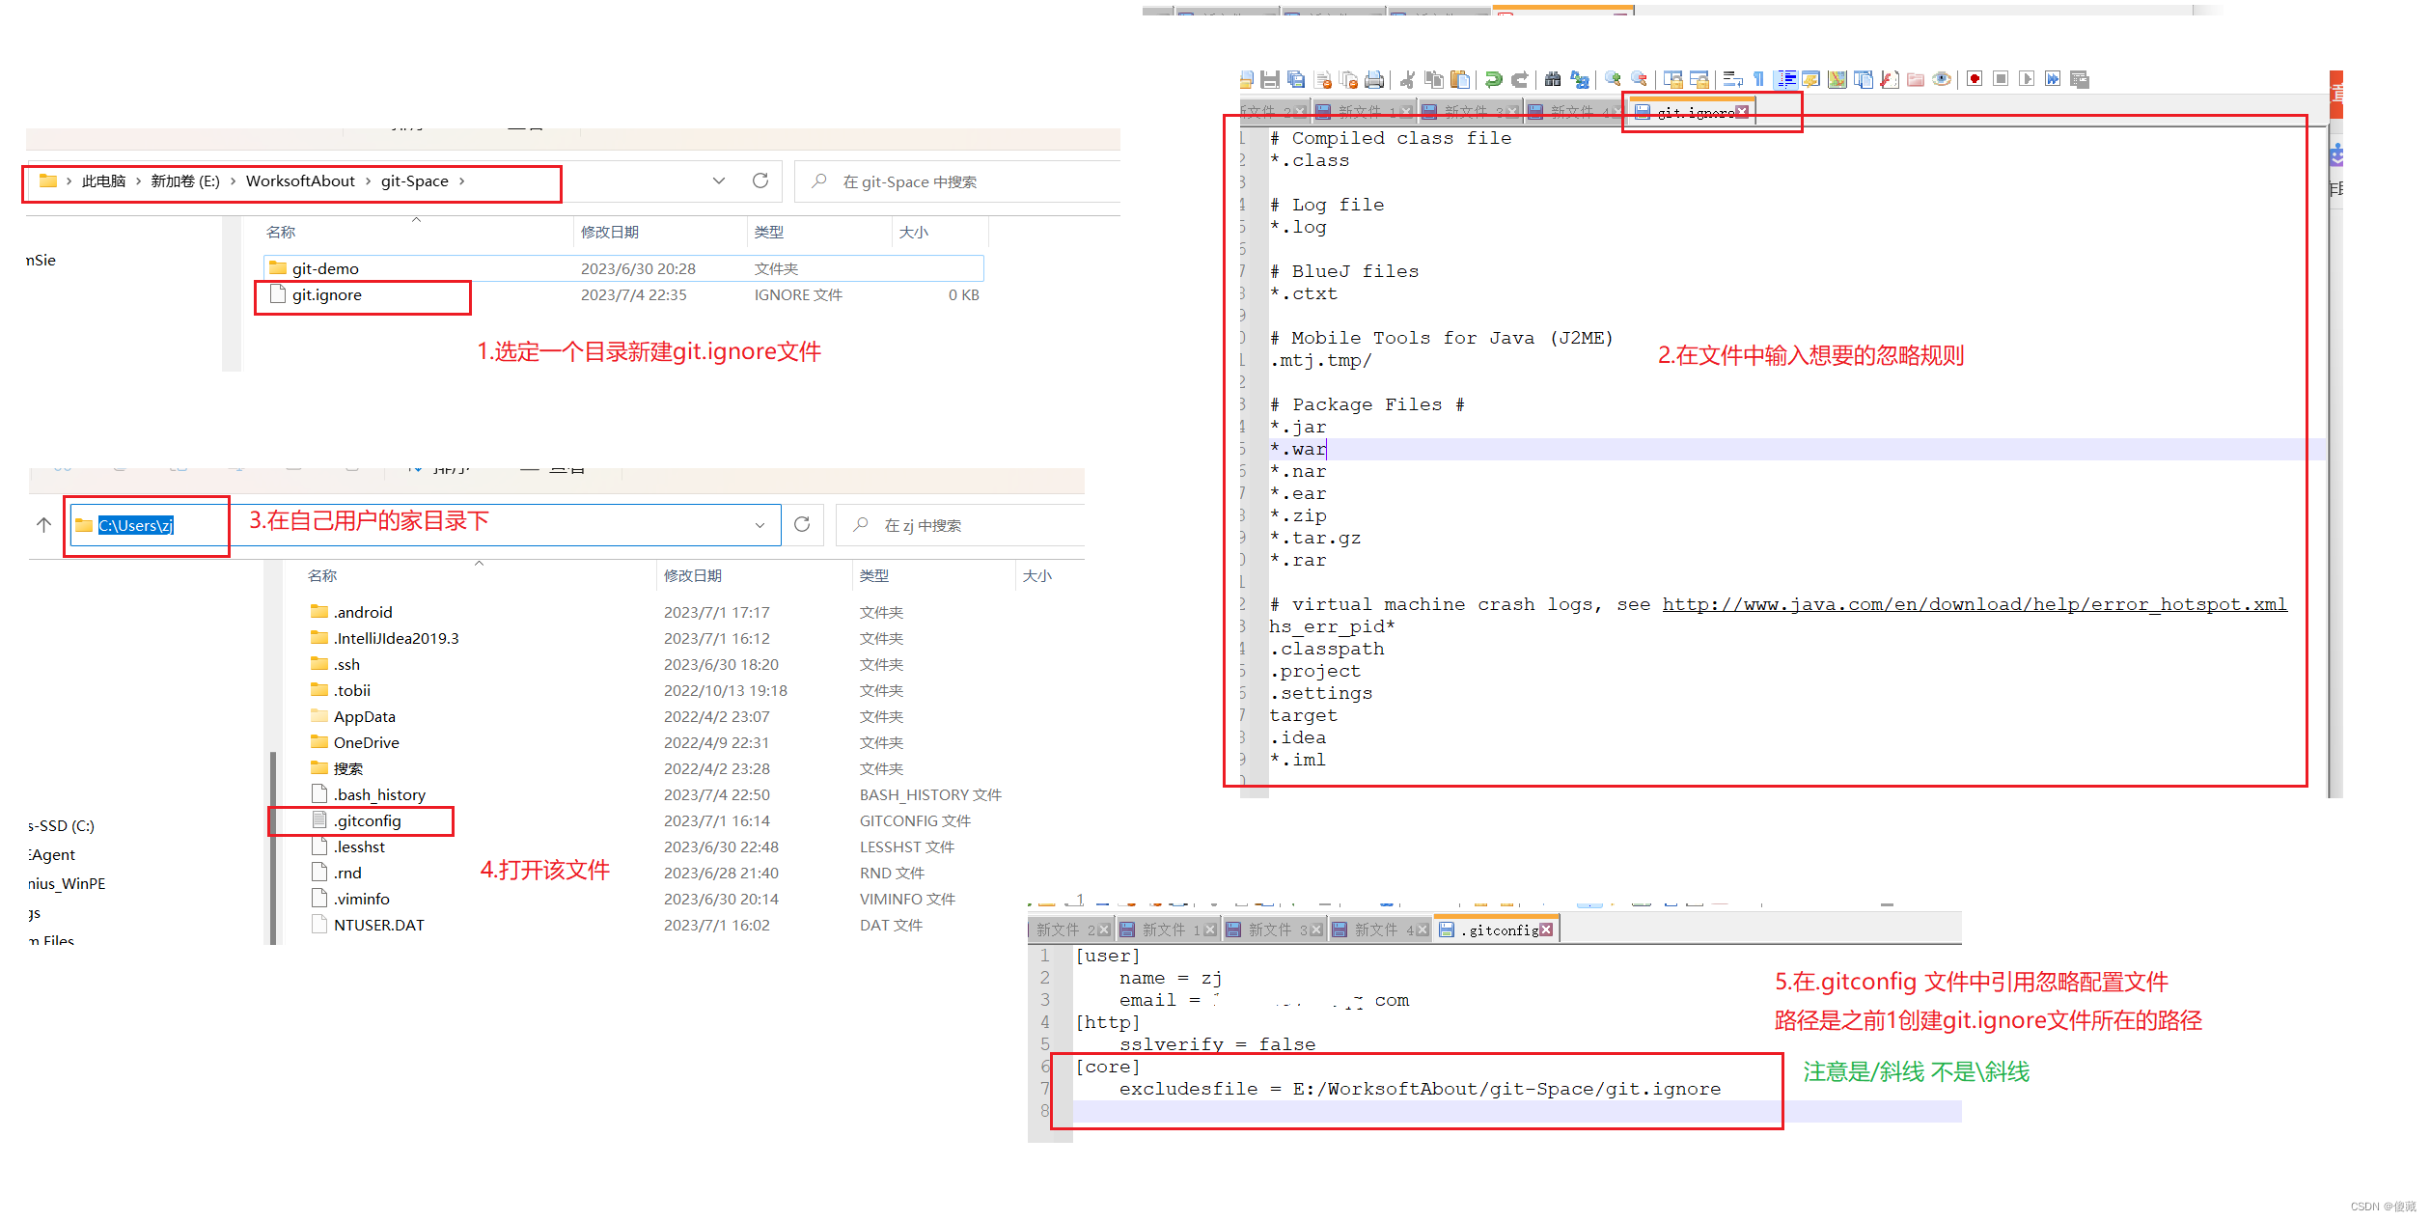This screenshot has width=2431, height=1221.
Task: Open Find with the binoculars icon
Action: coord(1553,79)
